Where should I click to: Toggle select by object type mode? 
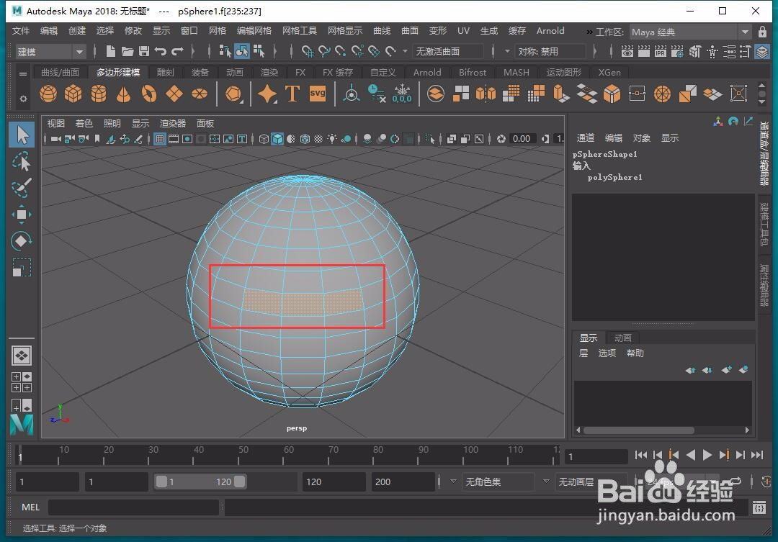(242, 51)
